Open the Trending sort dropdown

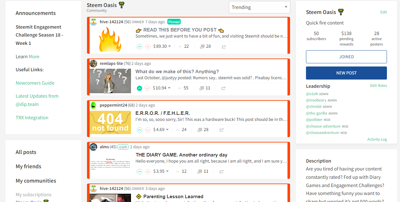[x=259, y=7]
